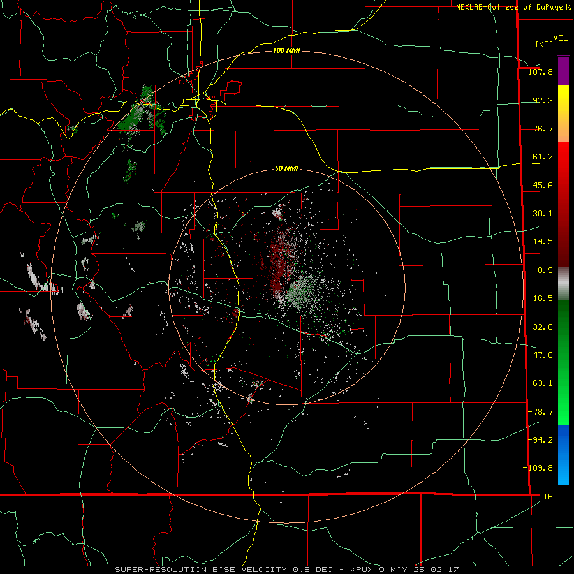Click the 92.3 velocity scale value
574x574 pixels.
[x=543, y=100]
